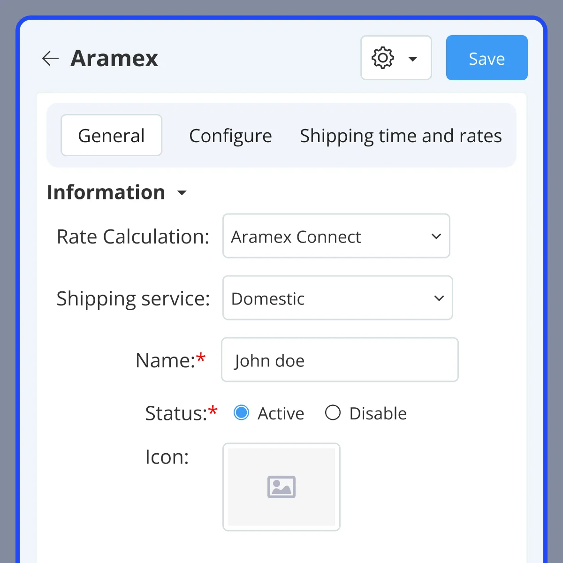The height and width of the screenshot is (563, 563).
Task: Click the image placeholder icon
Action: pos(281,487)
